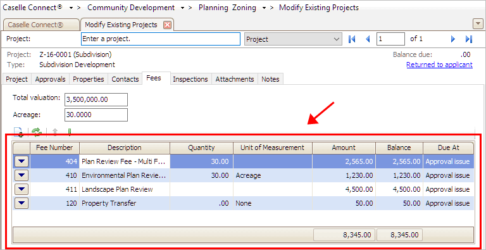Viewport: 486px width, 250px height.
Task: Click the Returned to applicant link
Action: pyautogui.click(x=439, y=65)
